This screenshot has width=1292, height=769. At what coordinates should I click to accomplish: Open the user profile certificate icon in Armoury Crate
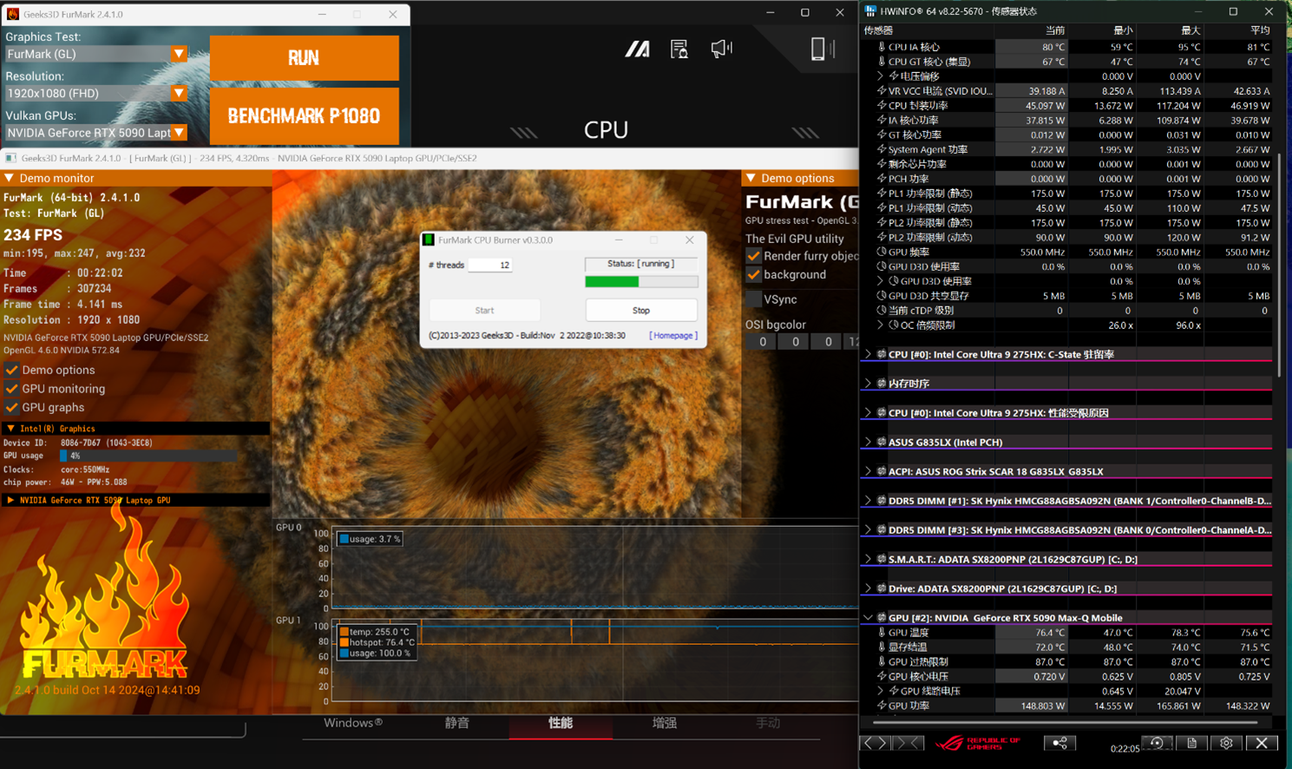679,49
